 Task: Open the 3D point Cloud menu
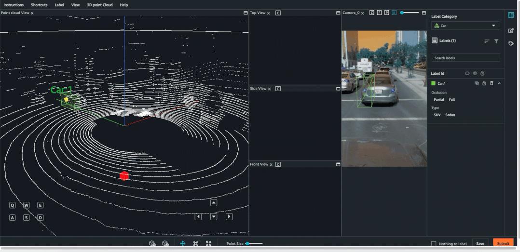[100, 5]
